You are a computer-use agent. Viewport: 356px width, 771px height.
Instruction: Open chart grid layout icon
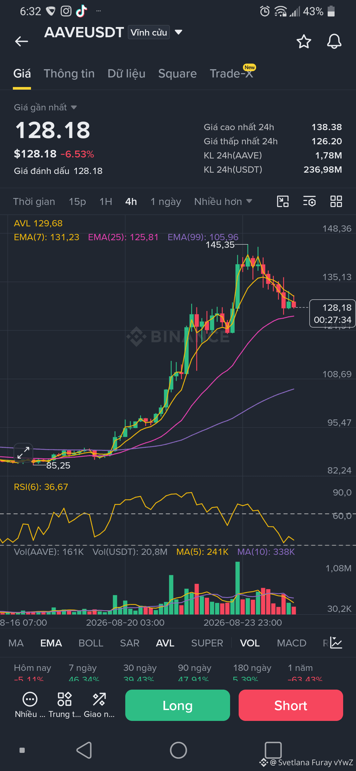336,201
